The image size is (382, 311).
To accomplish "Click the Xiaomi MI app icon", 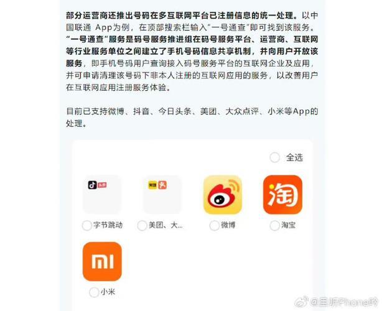I will click(x=102, y=262).
